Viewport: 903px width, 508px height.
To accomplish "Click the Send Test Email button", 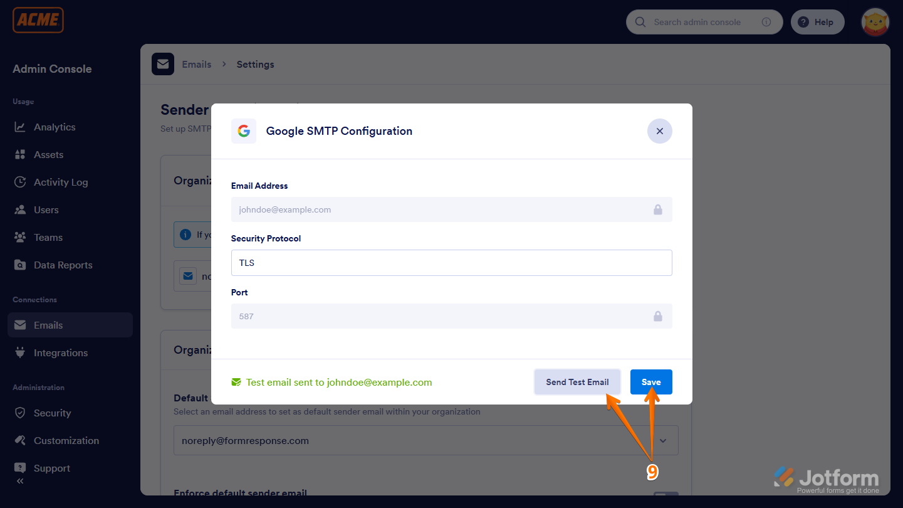I will click(x=577, y=381).
